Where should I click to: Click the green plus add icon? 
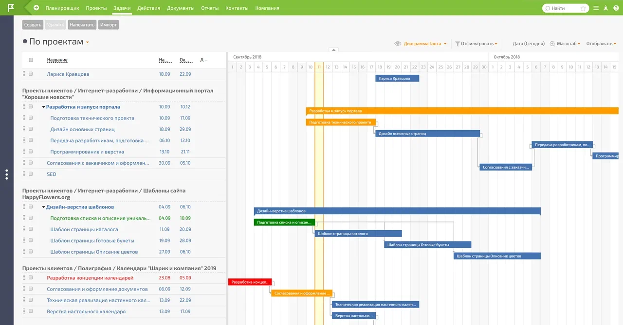(37, 8)
